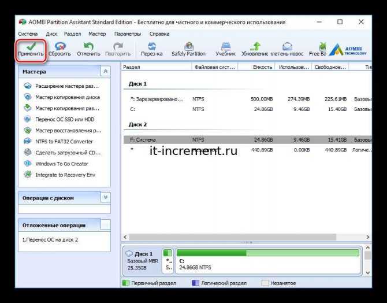Open the Система menu
387x303 pixels.
pos(28,34)
